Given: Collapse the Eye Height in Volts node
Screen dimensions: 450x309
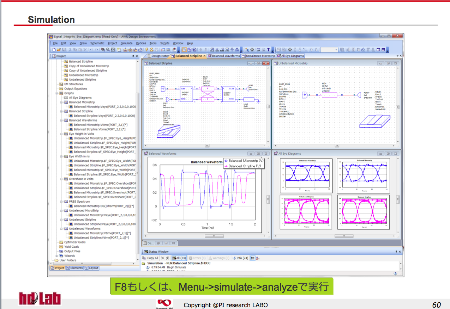Looking at the screenshot, I should 61,134.
